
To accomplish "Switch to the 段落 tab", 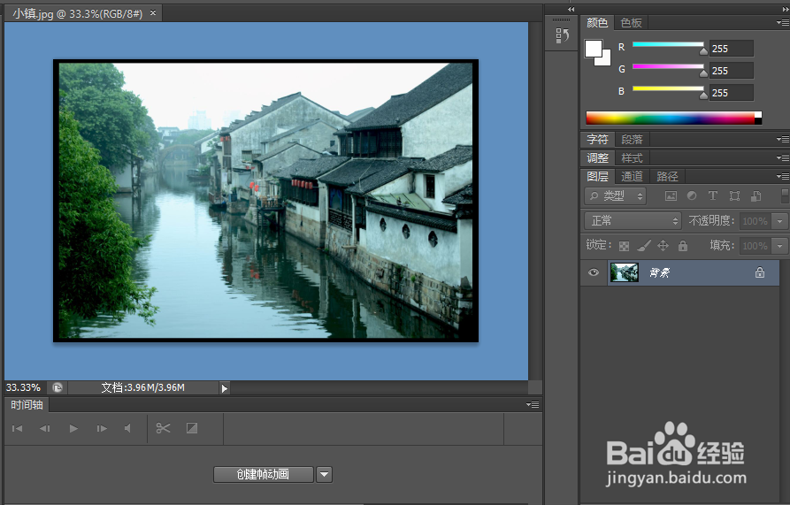I will coord(632,139).
